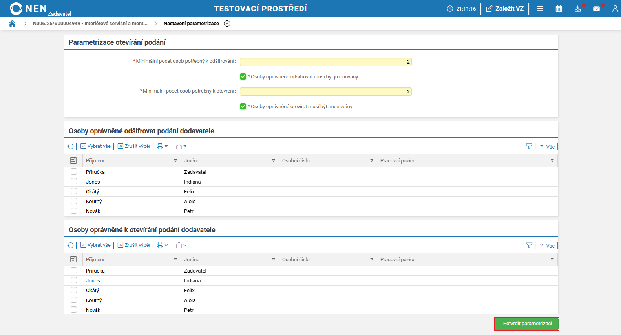Open the envelope messages icon
621x335 pixels.
(596, 9)
